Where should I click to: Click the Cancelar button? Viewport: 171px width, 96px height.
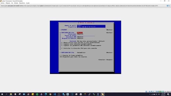[x=102, y=60]
